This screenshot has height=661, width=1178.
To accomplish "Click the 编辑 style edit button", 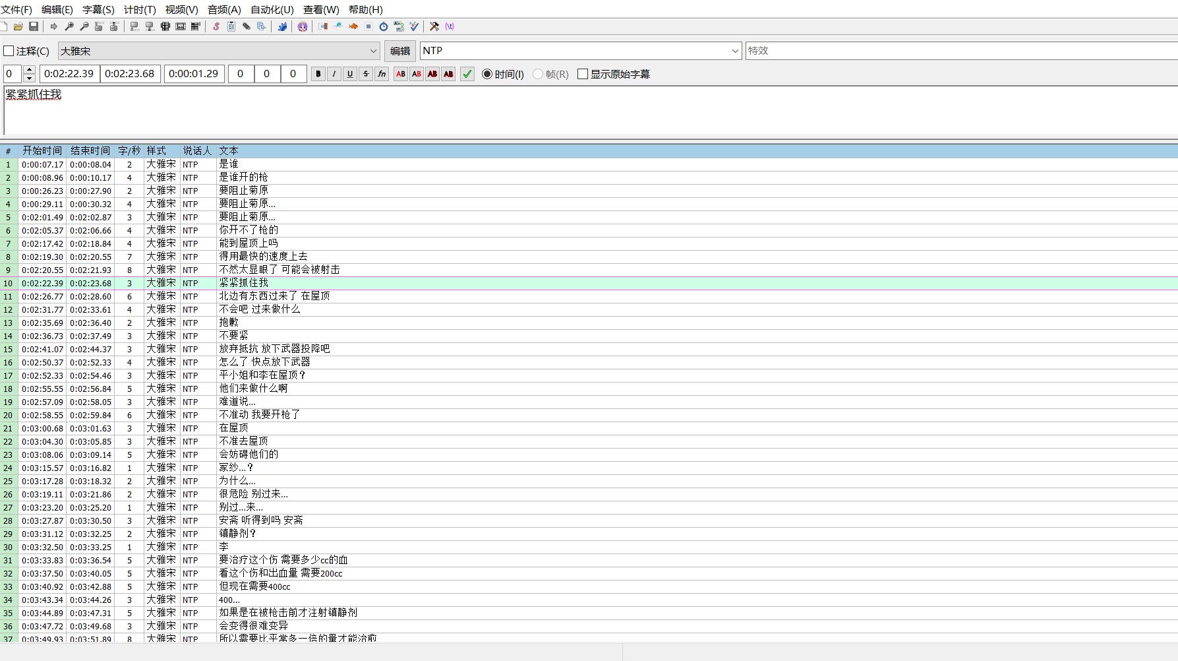I will click(400, 51).
